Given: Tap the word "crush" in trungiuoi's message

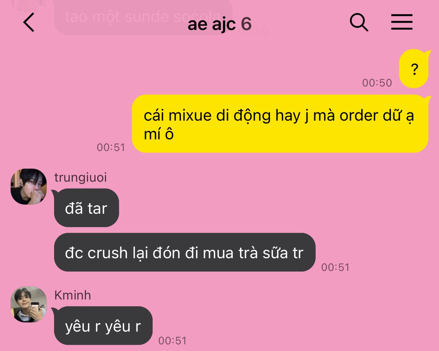Looking at the screenshot, I should tap(107, 253).
